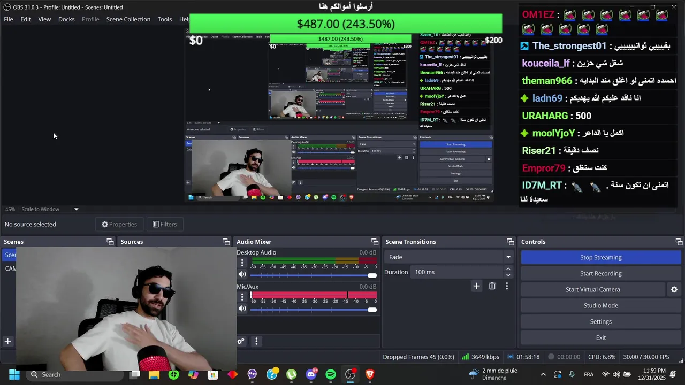
Task: Open Spotify from the taskbar
Action: (x=331, y=374)
